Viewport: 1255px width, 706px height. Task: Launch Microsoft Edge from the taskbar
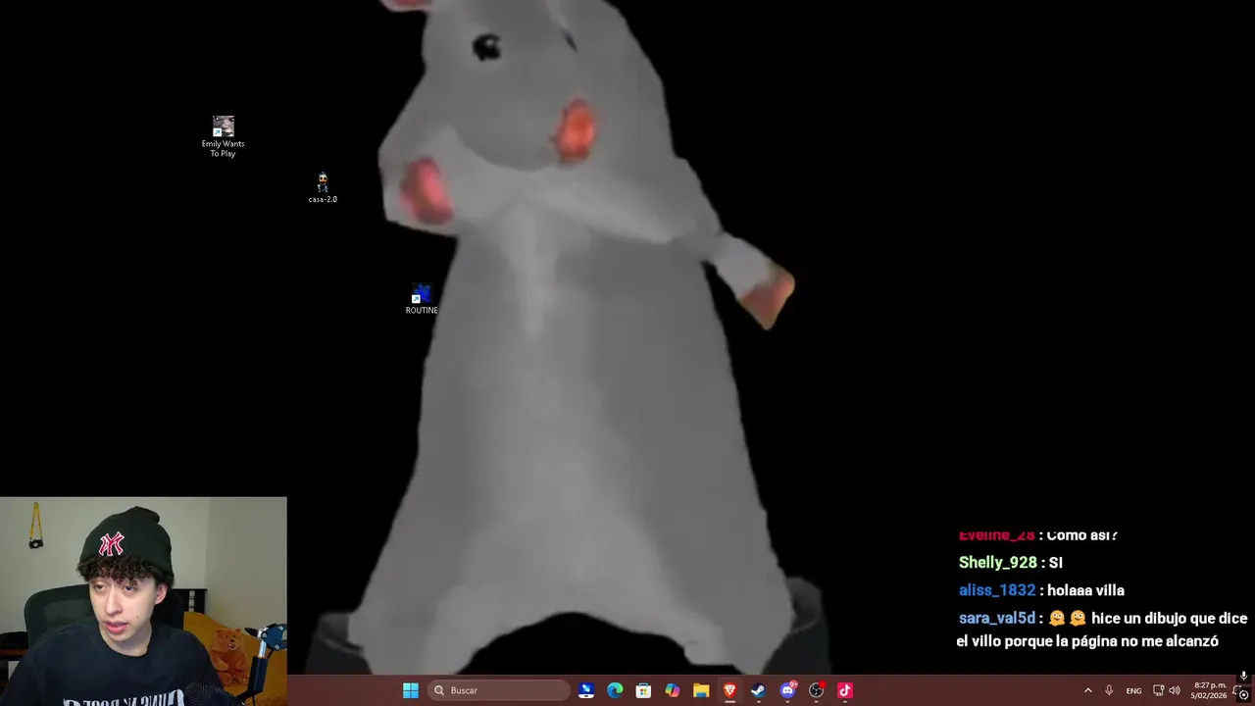click(x=615, y=690)
